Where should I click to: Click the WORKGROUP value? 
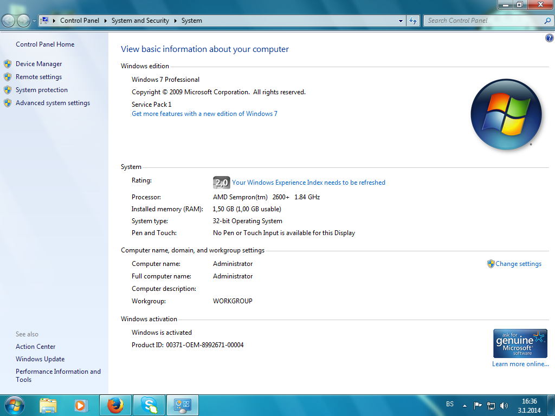tap(233, 301)
